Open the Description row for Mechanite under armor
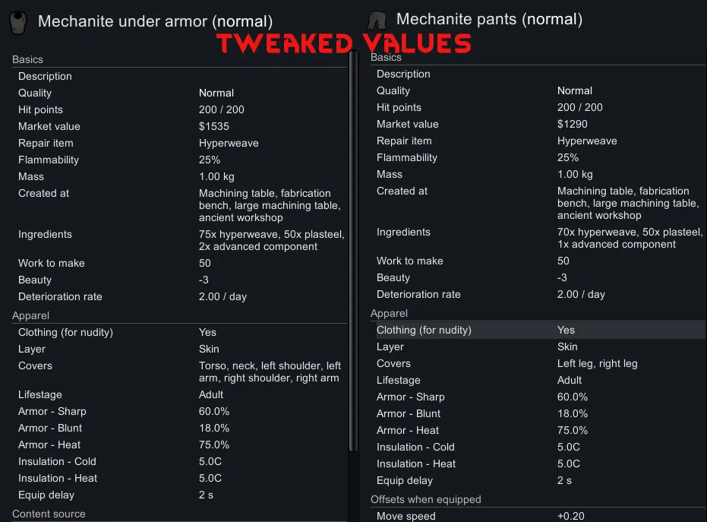 (x=179, y=76)
